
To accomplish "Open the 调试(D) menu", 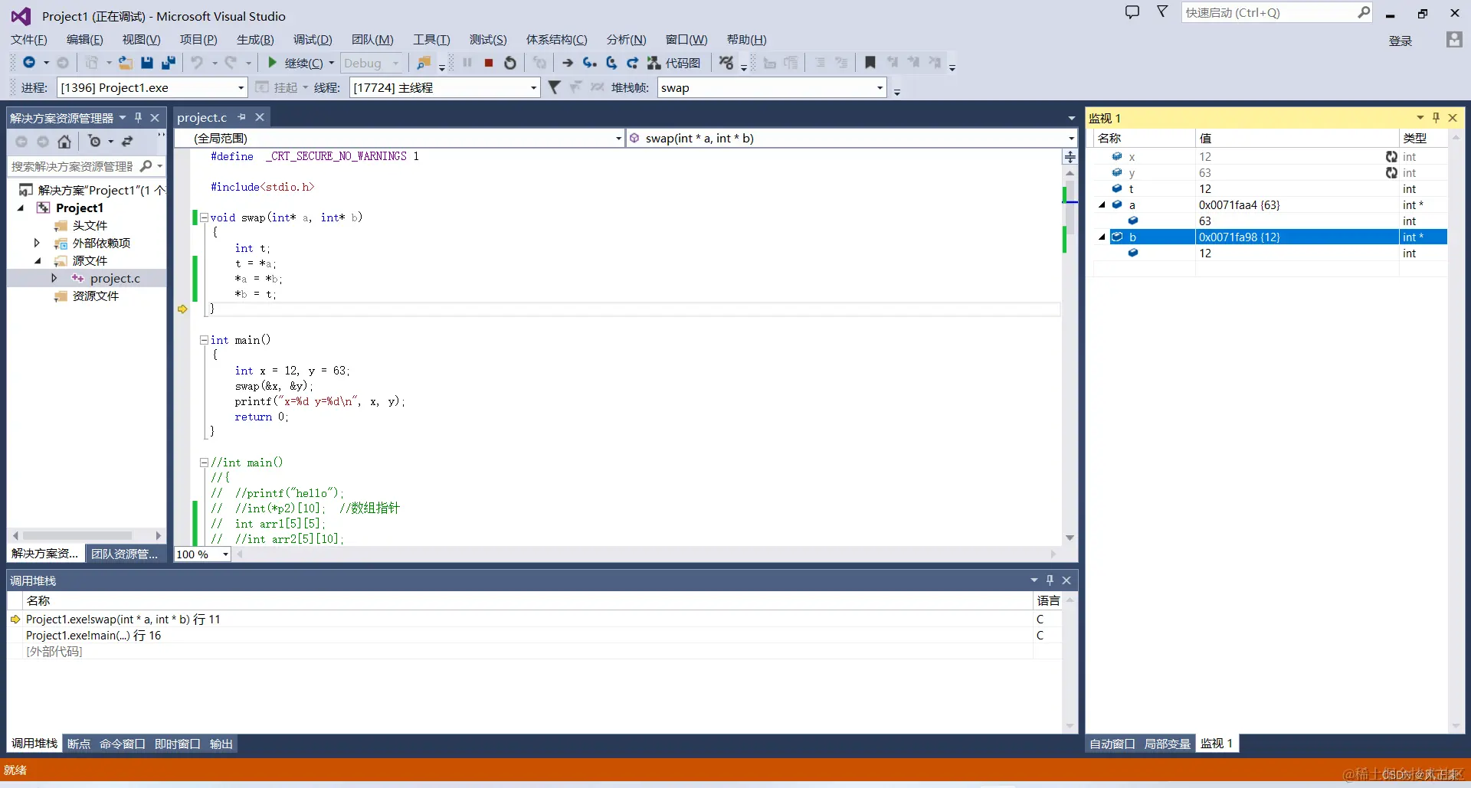I will [x=313, y=40].
